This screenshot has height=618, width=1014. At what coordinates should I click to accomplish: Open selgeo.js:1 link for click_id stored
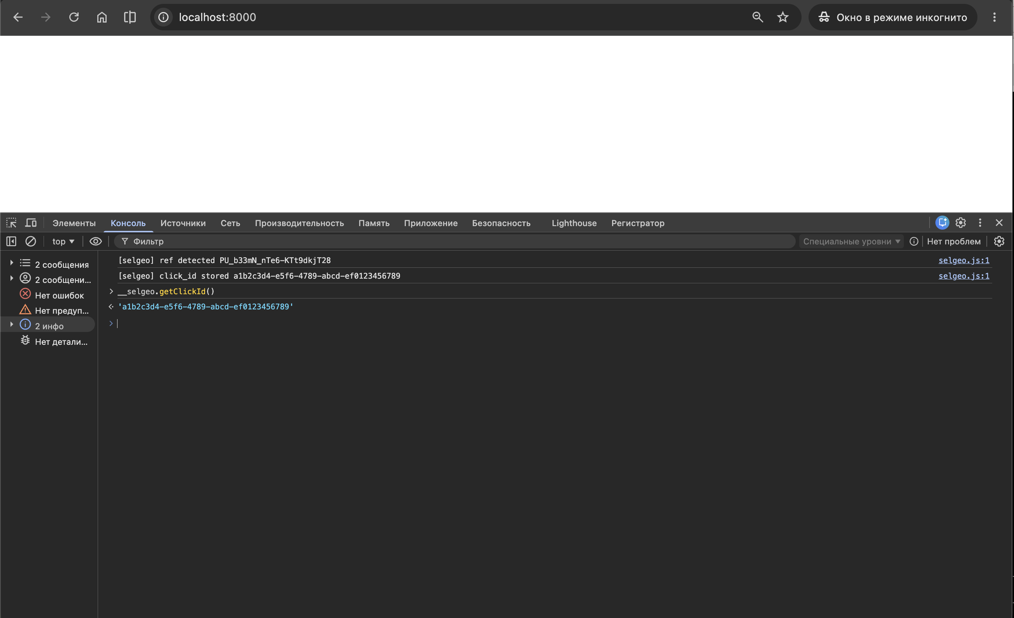tap(963, 276)
